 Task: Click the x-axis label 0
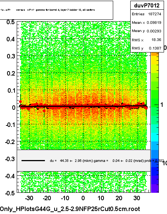tap(83, 198)
